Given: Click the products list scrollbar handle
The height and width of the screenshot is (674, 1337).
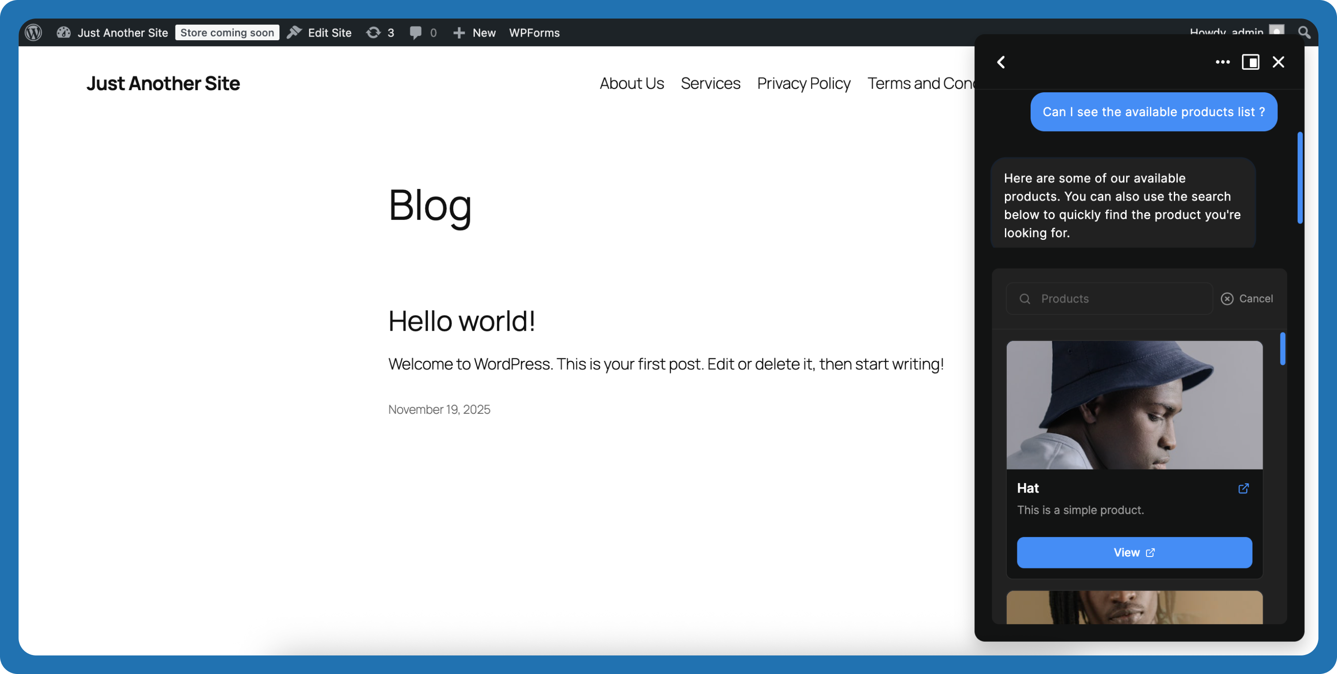Looking at the screenshot, I should coord(1283,348).
